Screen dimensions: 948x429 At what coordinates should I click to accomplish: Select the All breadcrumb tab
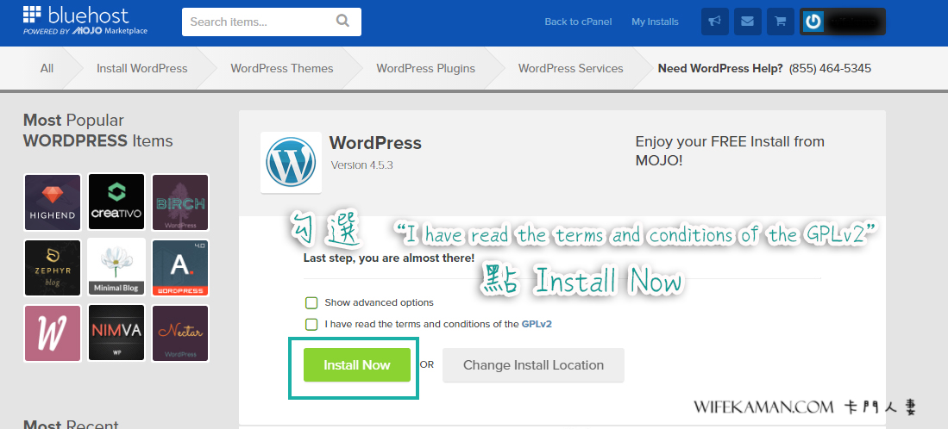click(x=47, y=68)
